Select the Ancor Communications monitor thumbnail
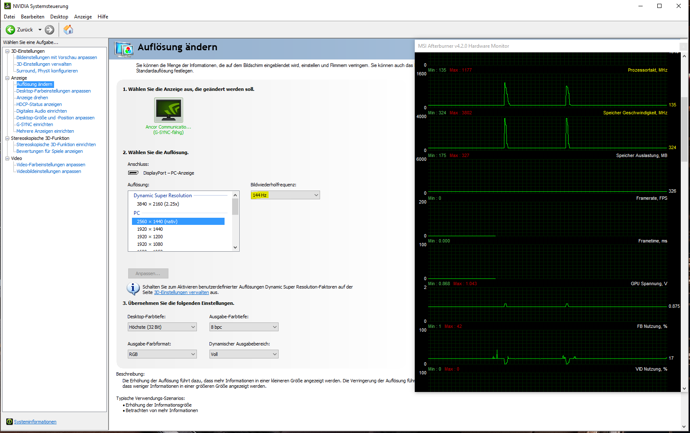The width and height of the screenshot is (690, 433). 168,110
